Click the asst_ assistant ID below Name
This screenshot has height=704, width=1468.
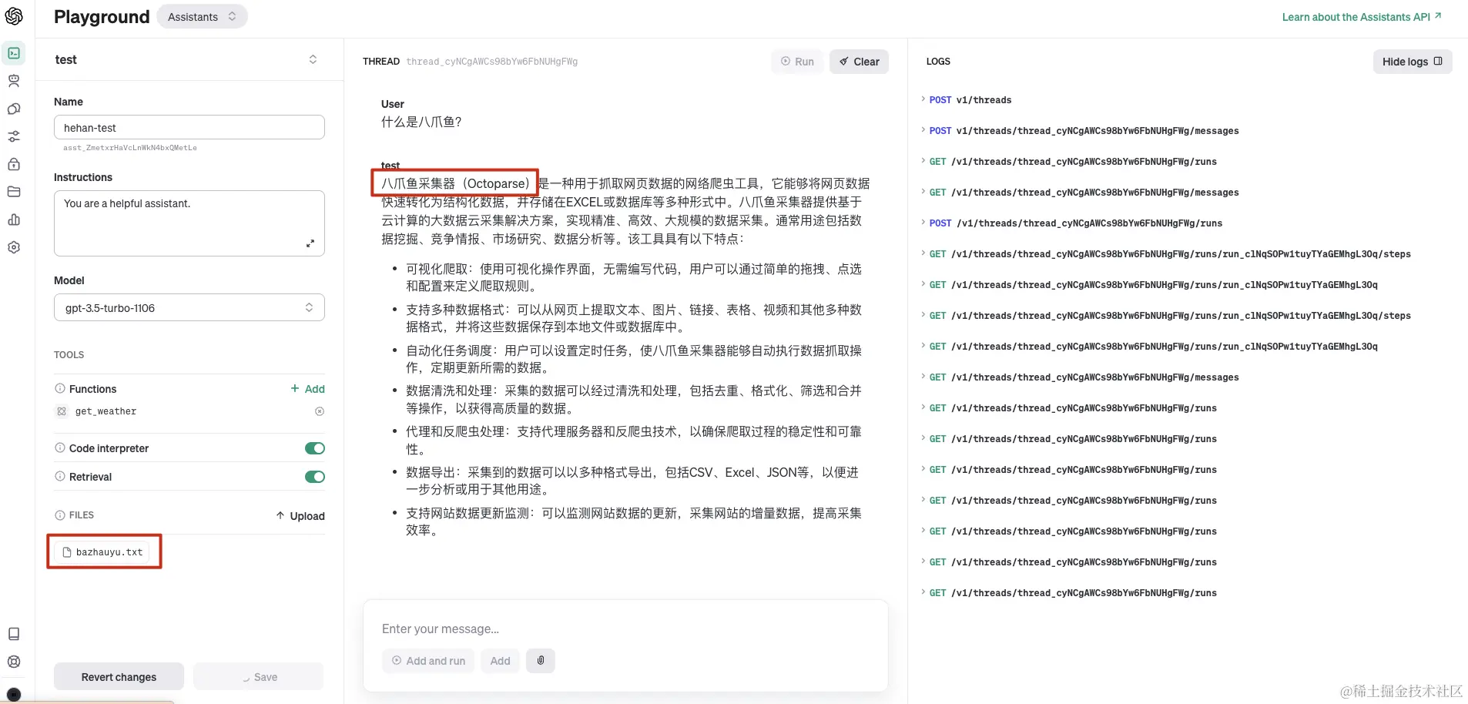coord(129,148)
